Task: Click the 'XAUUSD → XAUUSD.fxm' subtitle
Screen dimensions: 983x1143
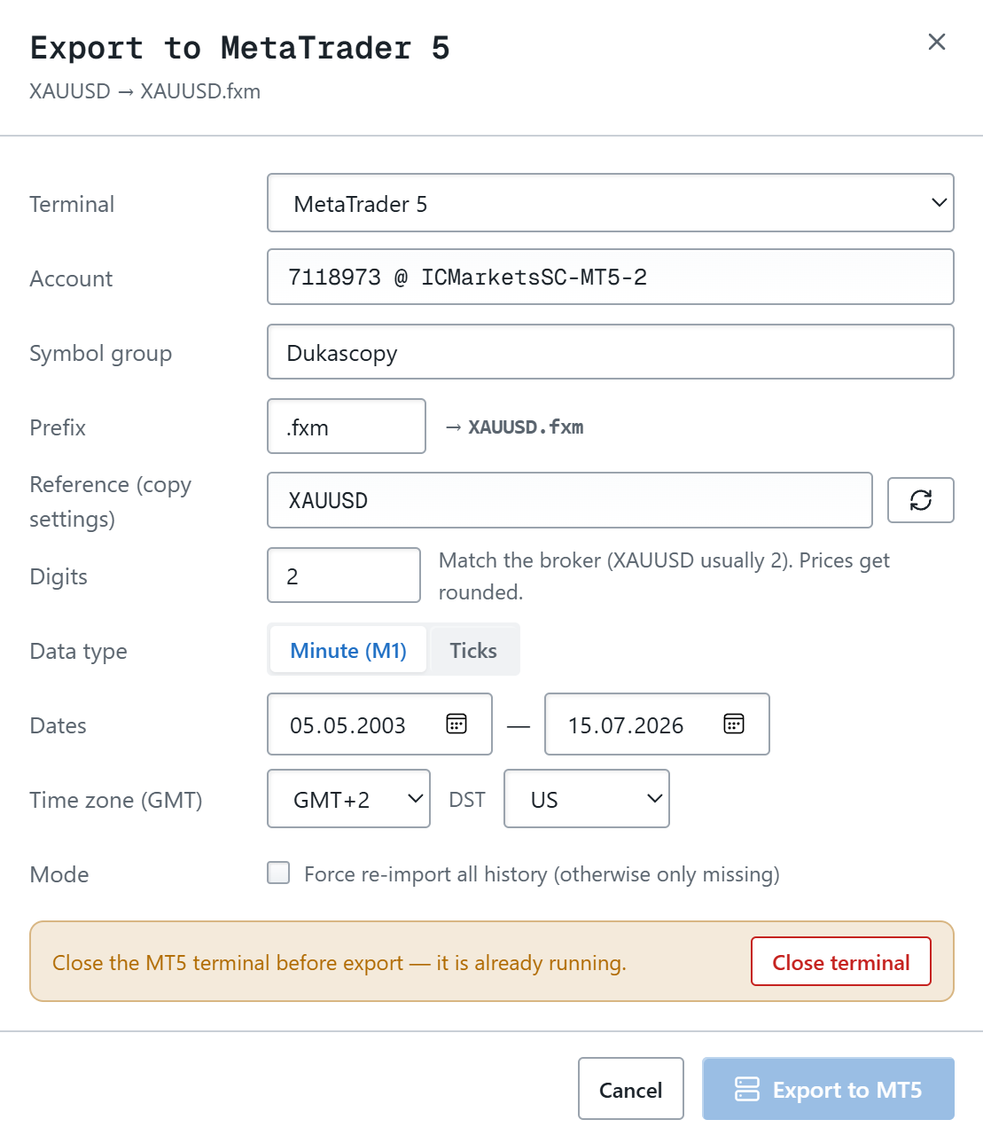Action: [144, 91]
